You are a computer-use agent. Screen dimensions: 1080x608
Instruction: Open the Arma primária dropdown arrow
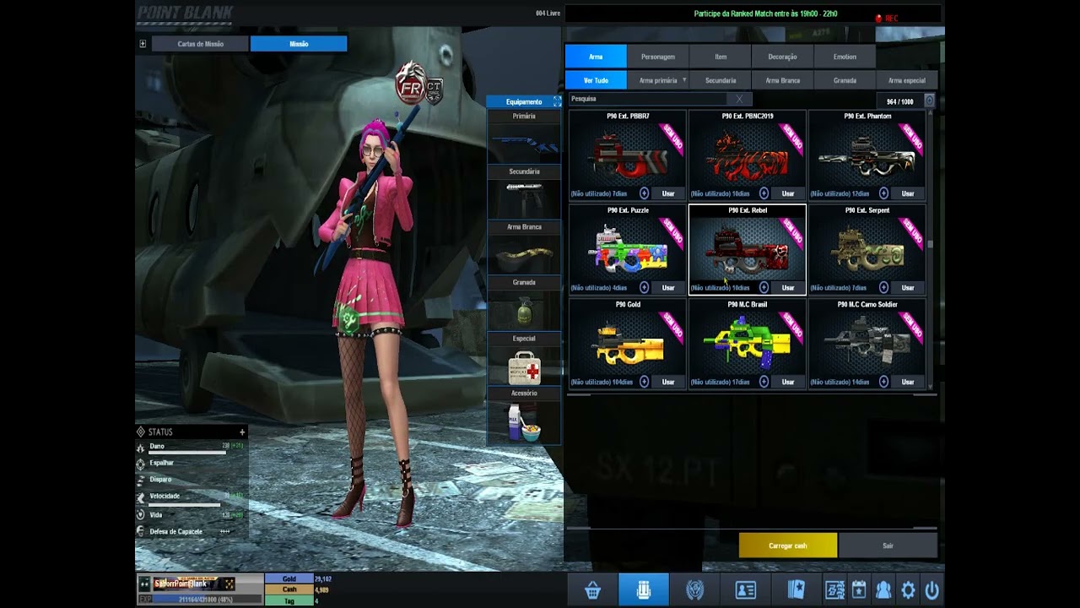point(684,80)
